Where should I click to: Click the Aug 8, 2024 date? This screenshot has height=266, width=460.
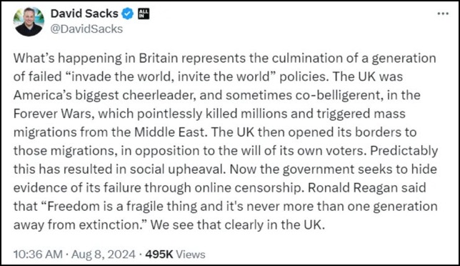pos(104,255)
